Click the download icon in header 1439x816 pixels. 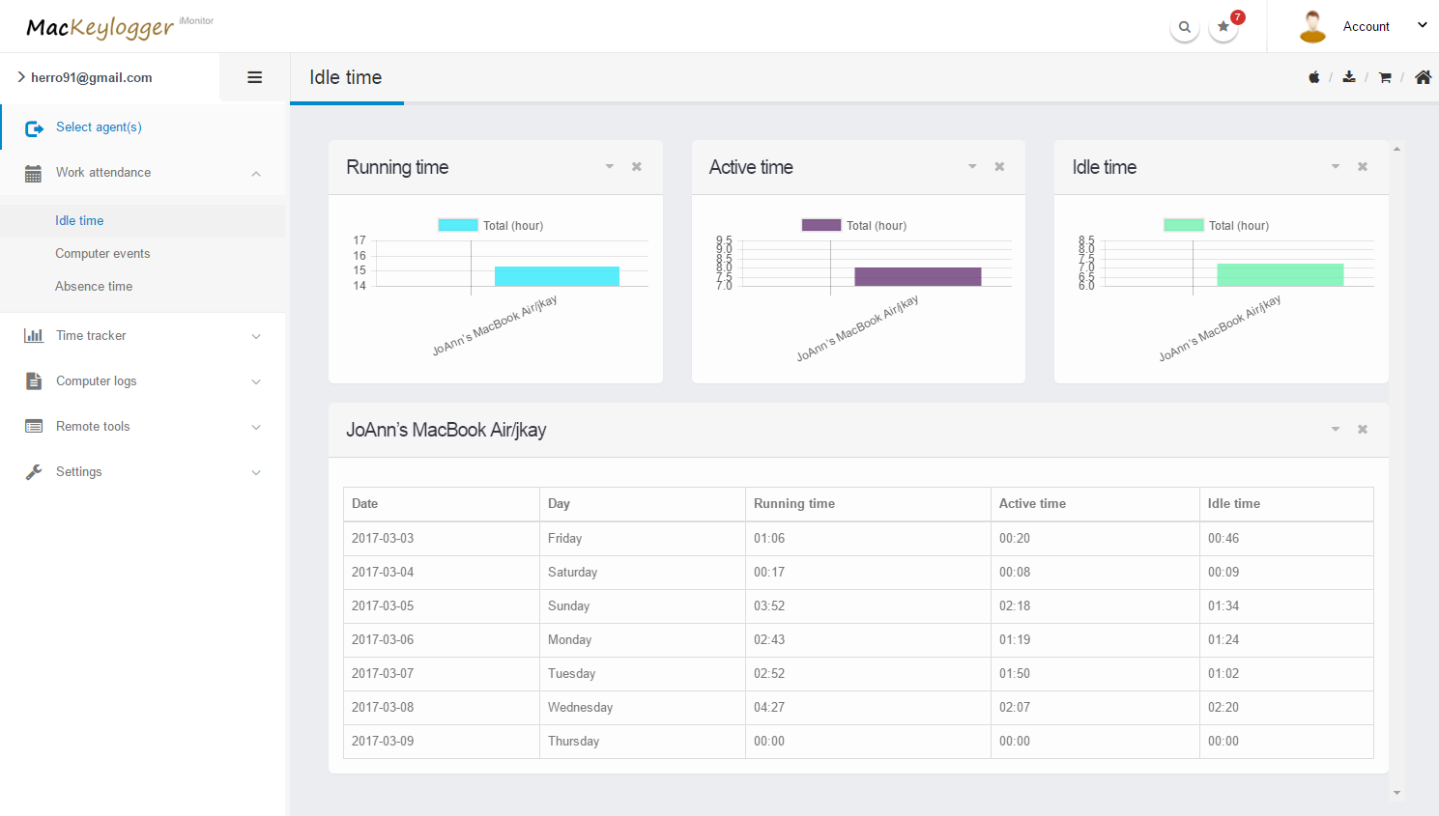click(1349, 77)
